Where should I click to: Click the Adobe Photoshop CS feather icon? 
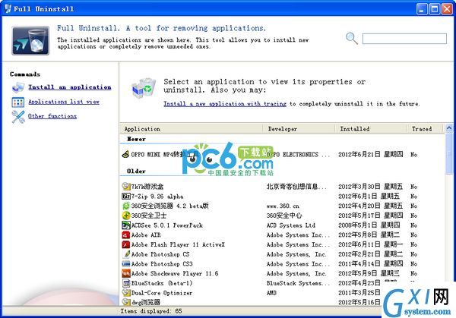125,254
